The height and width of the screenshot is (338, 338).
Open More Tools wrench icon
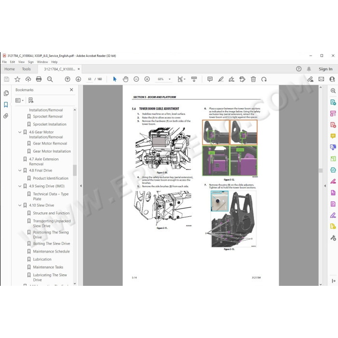(333, 238)
